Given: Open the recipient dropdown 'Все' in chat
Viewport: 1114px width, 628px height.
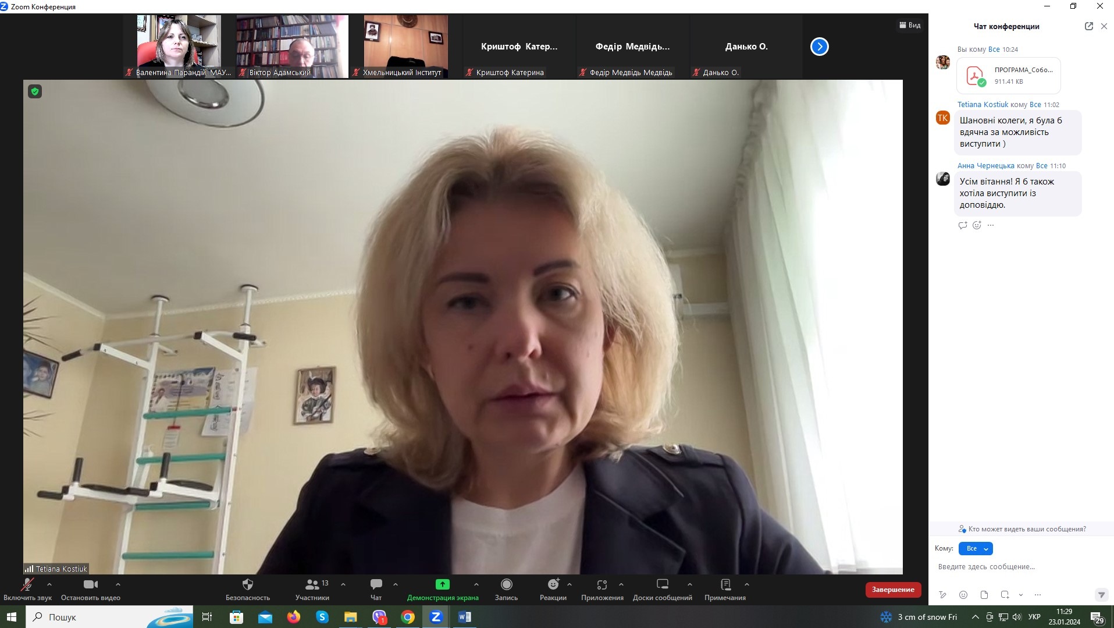Looking at the screenshot, I should [x=976, y=548].
